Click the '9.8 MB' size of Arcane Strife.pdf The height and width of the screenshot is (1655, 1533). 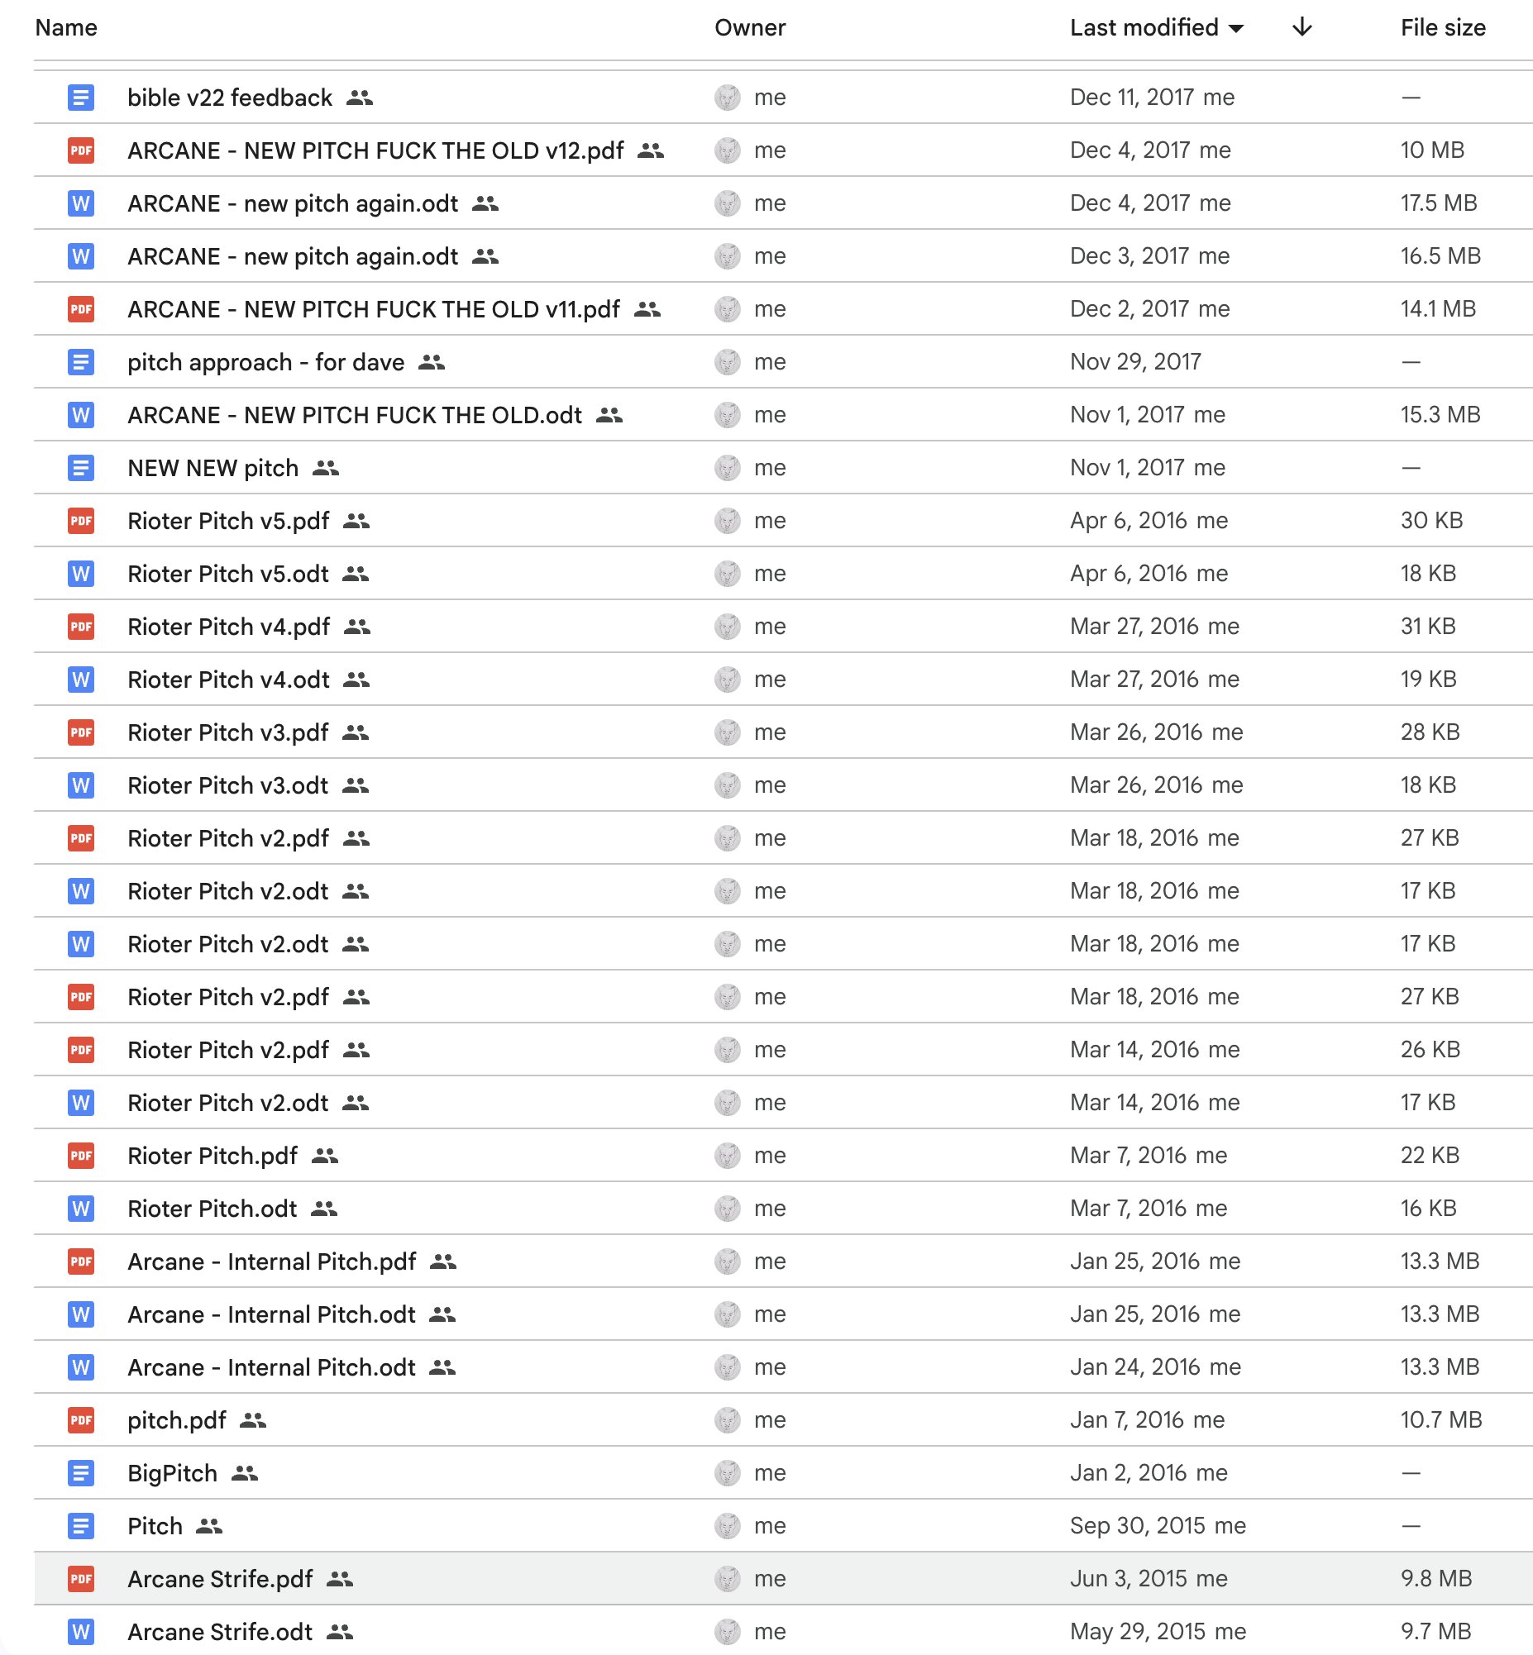coord(1436,1579)
